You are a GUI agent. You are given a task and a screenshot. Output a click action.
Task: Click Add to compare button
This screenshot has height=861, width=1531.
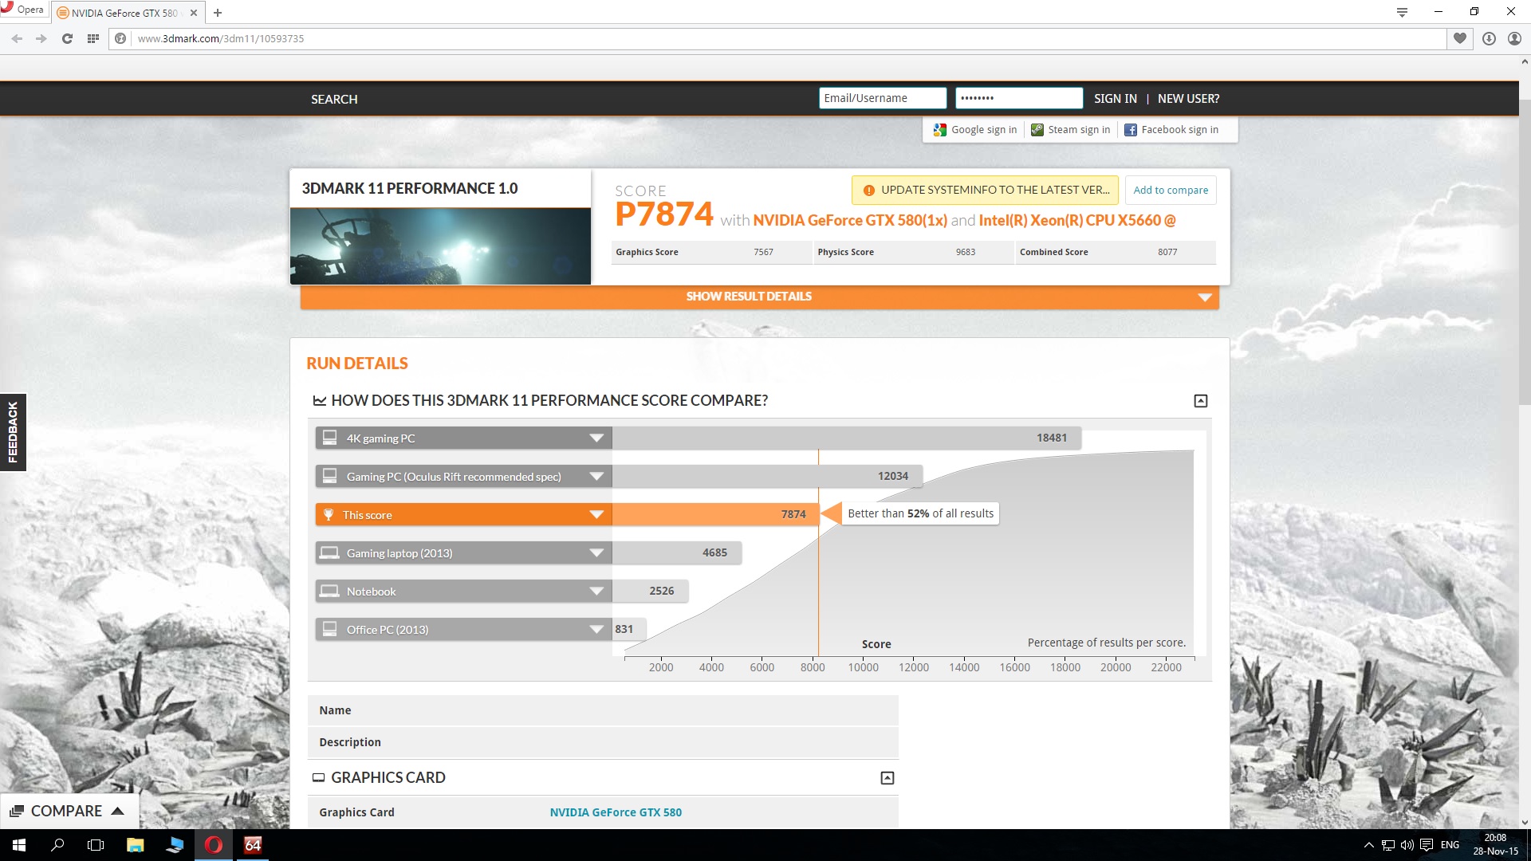point(1170,190)
